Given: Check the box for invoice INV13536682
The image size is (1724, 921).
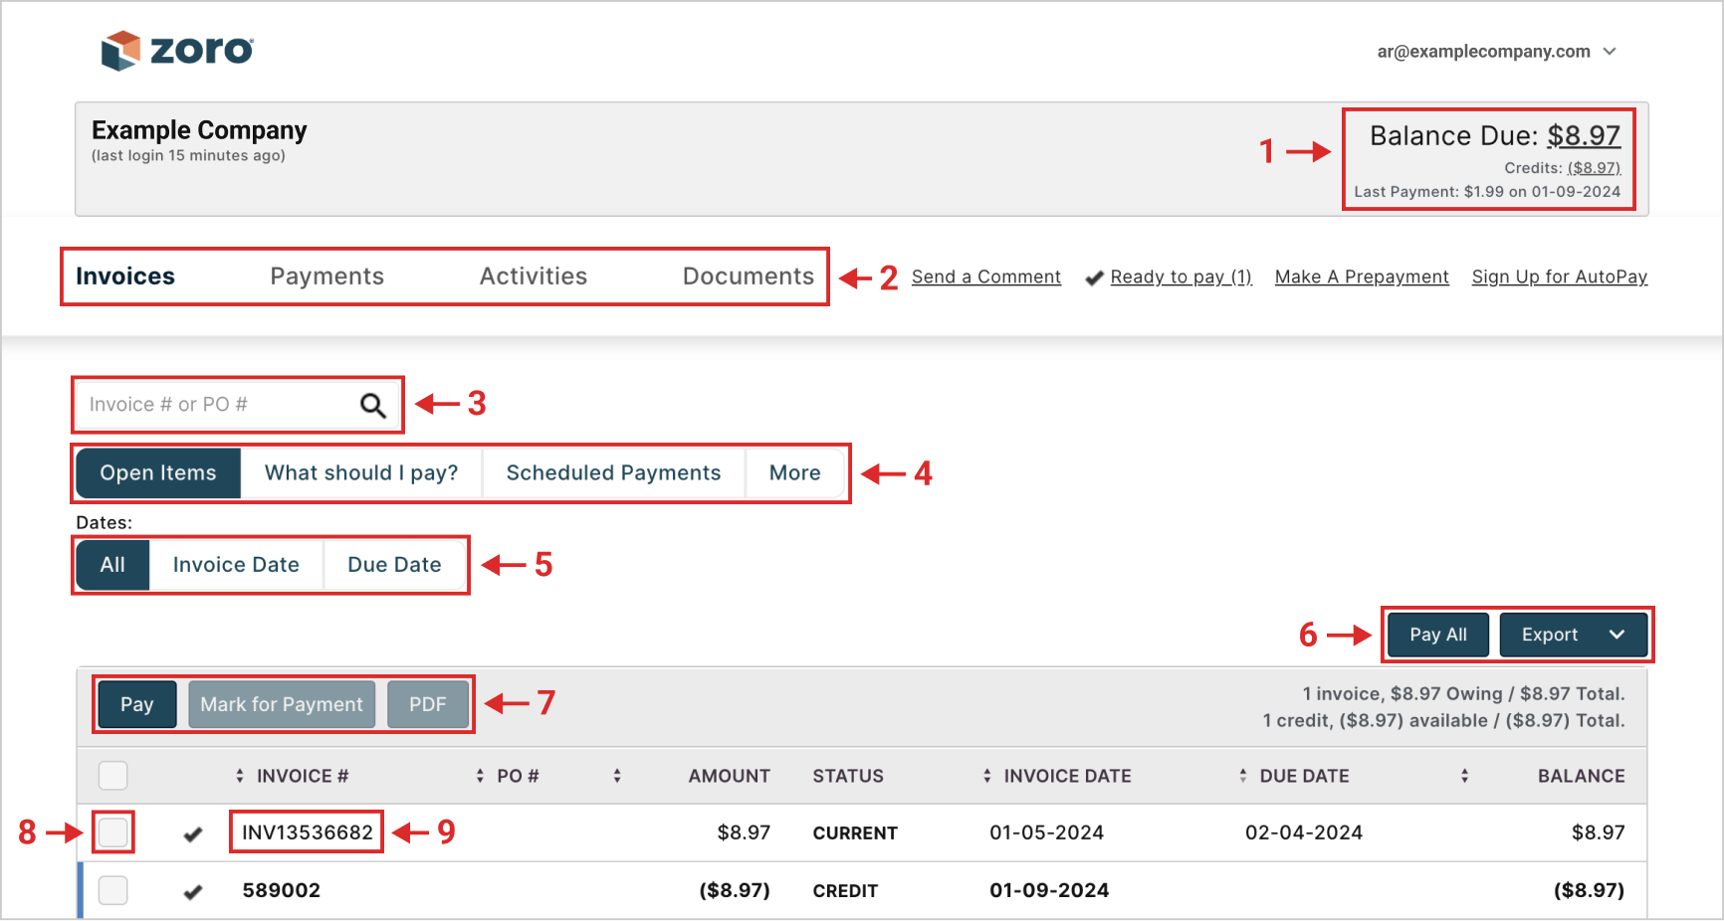Looking at the screenshot, I should tap(113, 832).
